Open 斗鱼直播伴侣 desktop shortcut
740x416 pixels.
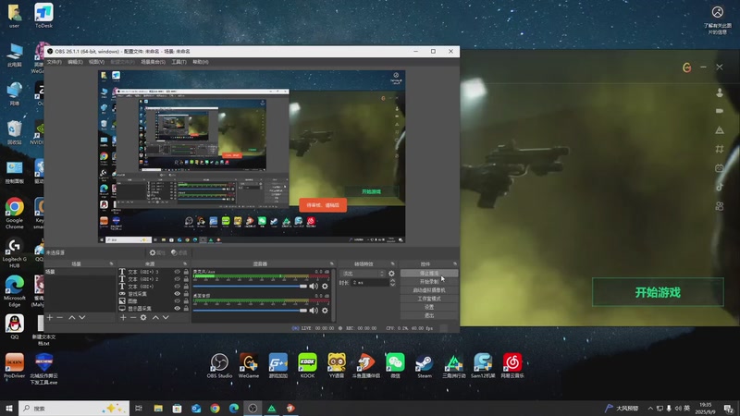point(365,365)
